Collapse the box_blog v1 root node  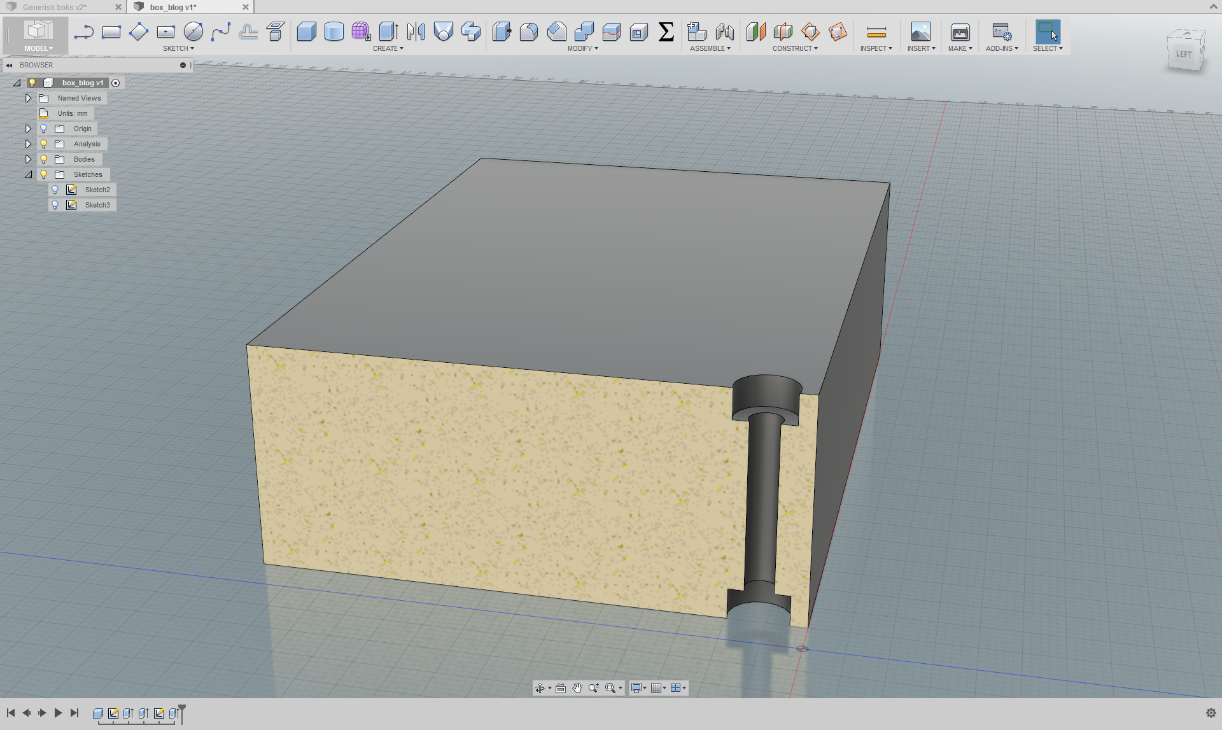(x=17, y=83)
